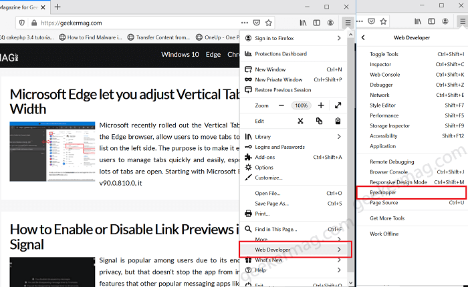Select Get More Tools
Viewport: 468px width, 287px height.
pos(413,218)
